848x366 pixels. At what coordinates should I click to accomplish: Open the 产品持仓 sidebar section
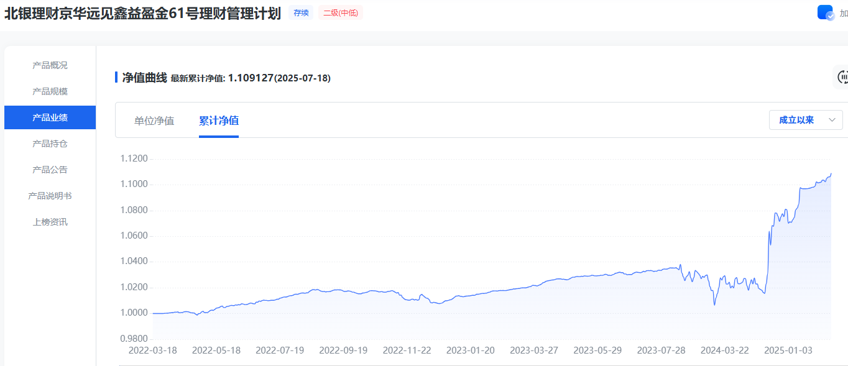(x=50, y=144)
